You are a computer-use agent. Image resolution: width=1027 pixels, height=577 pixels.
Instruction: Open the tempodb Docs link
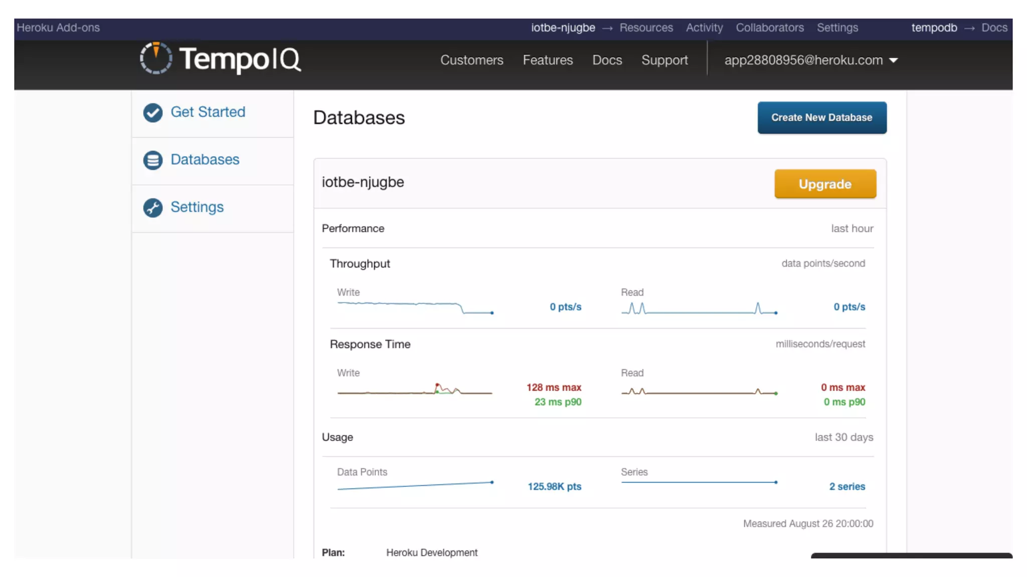tap(994, 28)
